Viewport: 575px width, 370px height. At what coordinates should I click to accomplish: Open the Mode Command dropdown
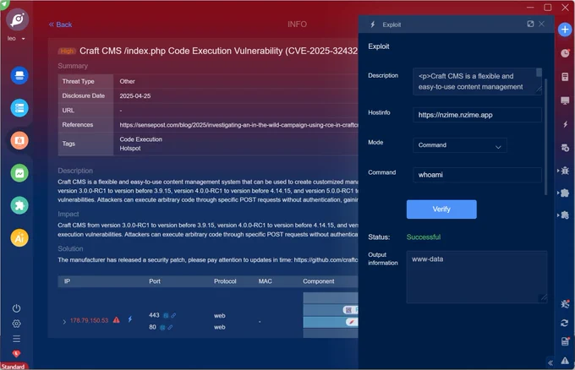tap(460, 145)
